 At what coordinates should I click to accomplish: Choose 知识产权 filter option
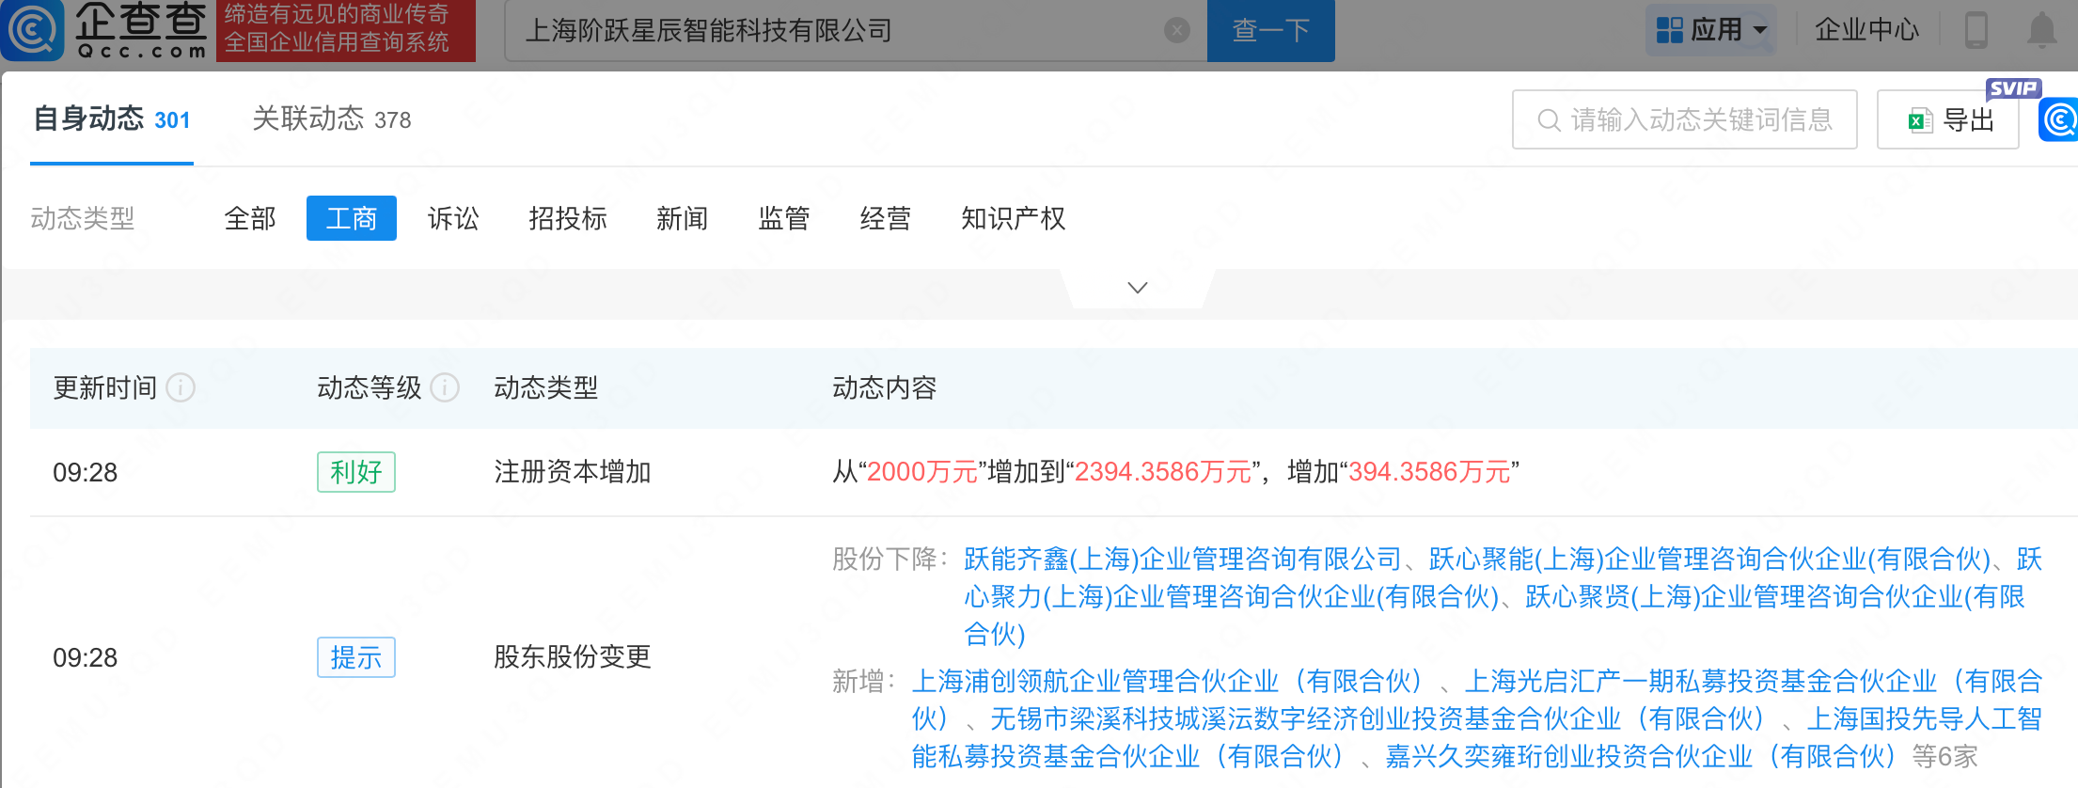point(1013,219)
